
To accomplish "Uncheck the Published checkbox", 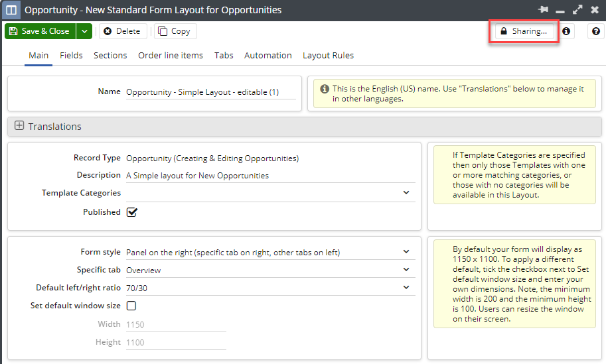I will (x=131, y=212).
